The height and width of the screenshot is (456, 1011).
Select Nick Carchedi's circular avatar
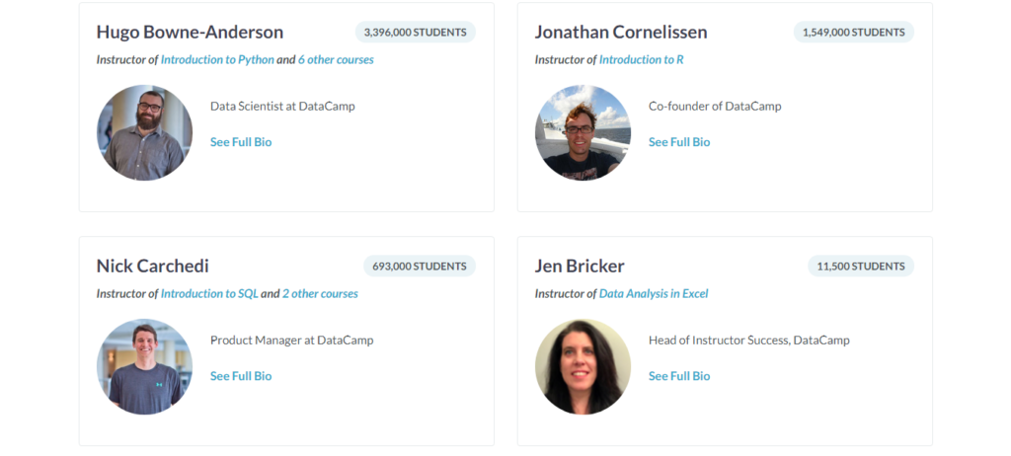(x=144, y=366)
